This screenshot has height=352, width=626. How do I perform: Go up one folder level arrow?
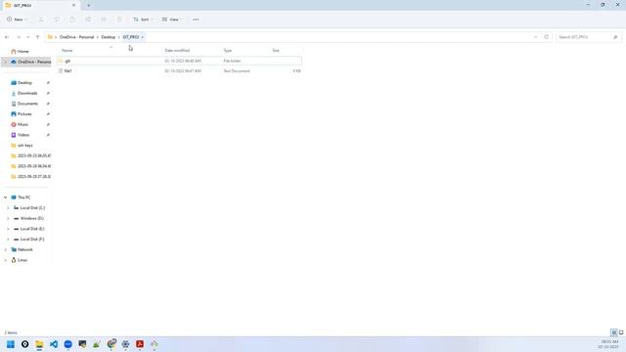37,37
